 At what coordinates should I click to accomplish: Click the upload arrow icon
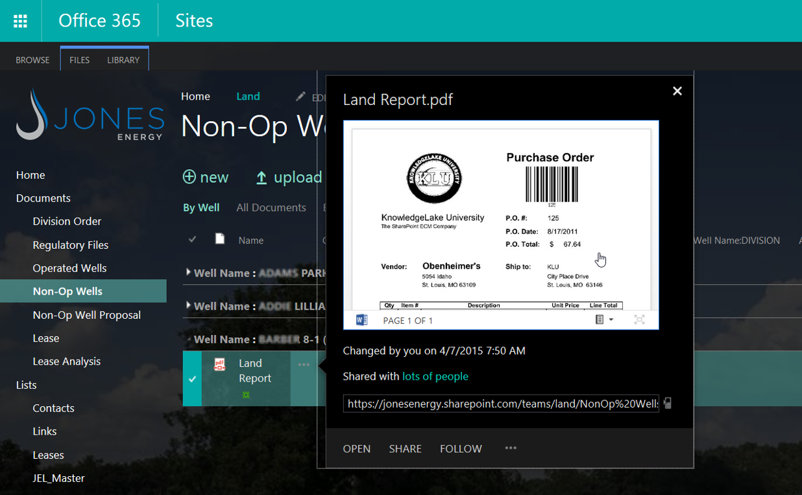coord(261,178)
